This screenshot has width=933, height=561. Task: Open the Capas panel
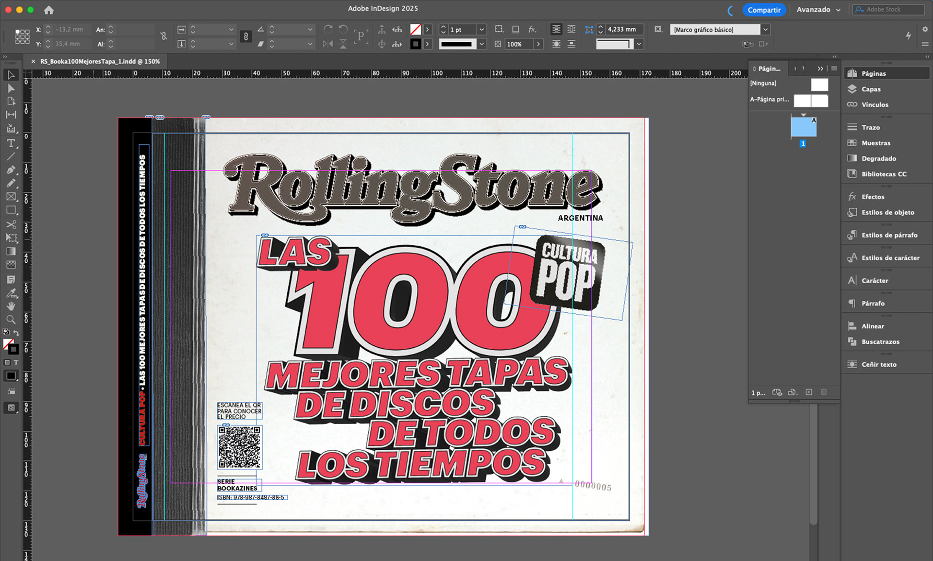click(870, 89)
